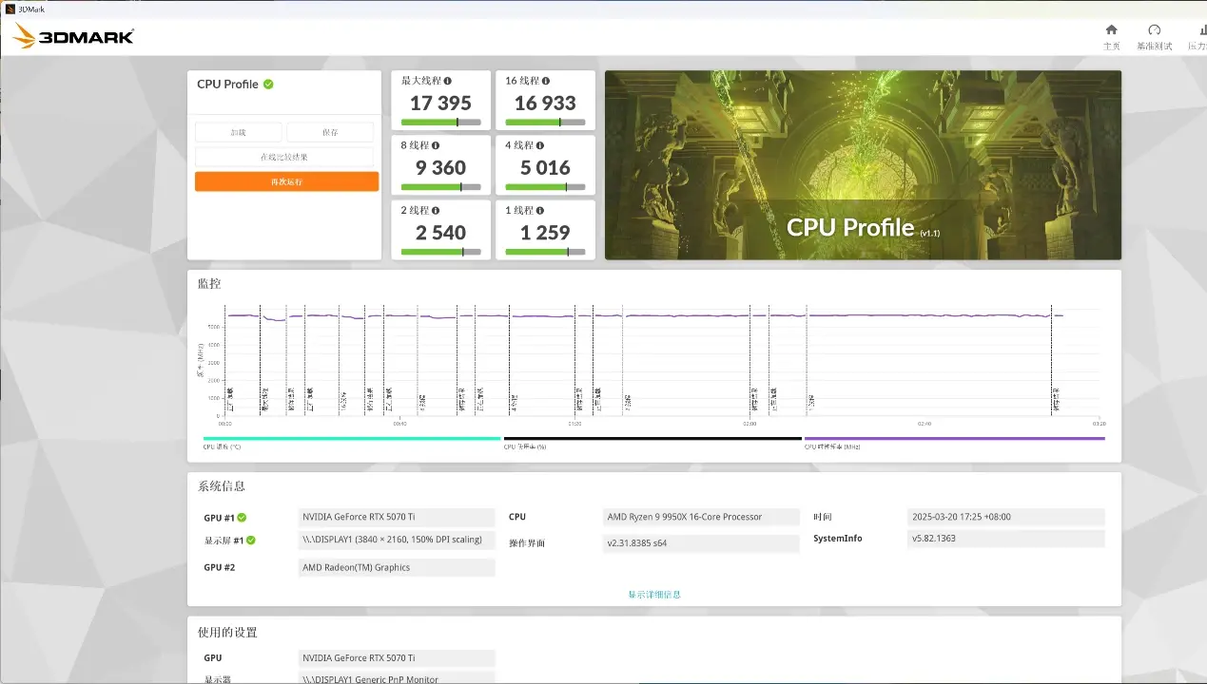Click the info icon next to 4 线程
This screenshot has width=1207, height=684.
click(541, 145)
